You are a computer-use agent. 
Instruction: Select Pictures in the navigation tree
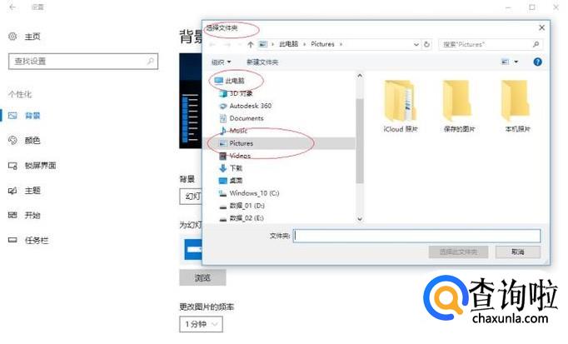tap(241, 143)
